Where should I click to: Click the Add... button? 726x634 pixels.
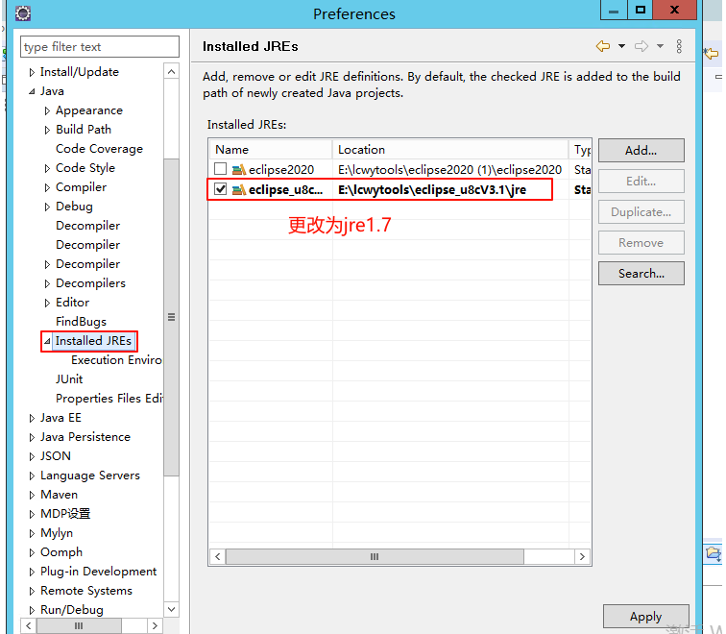coord(641,150)
